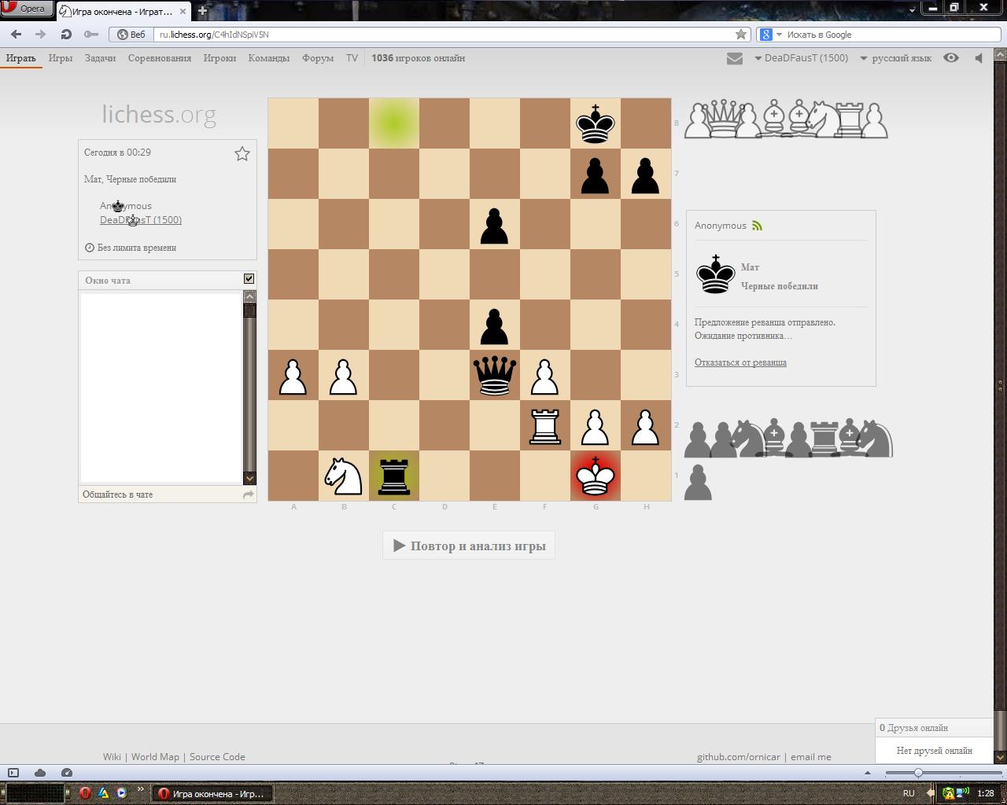Open the Игроки menu item
The image size is (1007, 805).
[219, 58]
